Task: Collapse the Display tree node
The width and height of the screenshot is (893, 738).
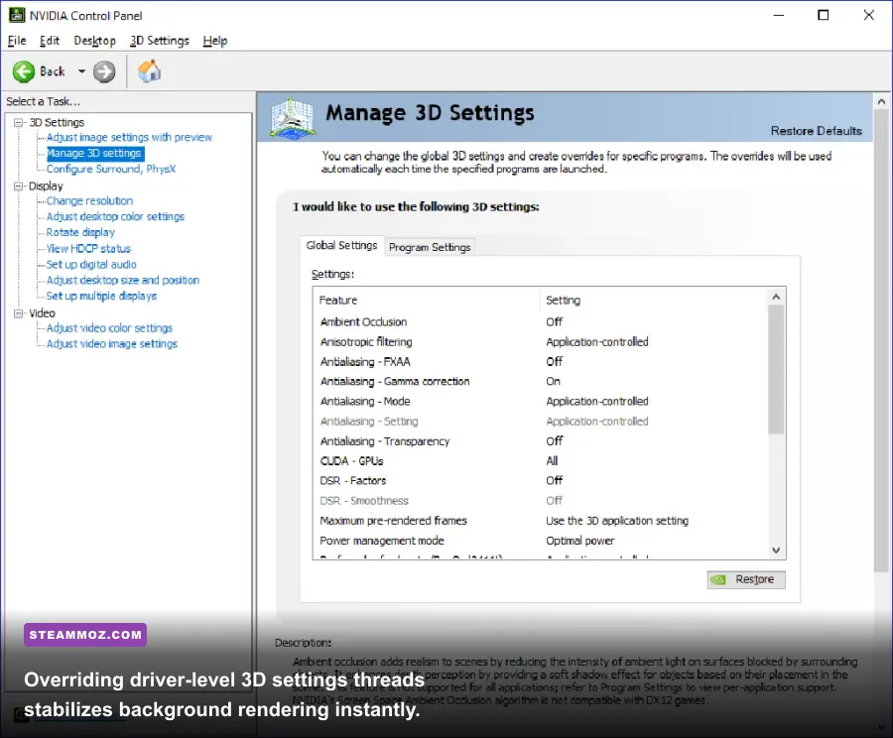Action: point(19,186)
